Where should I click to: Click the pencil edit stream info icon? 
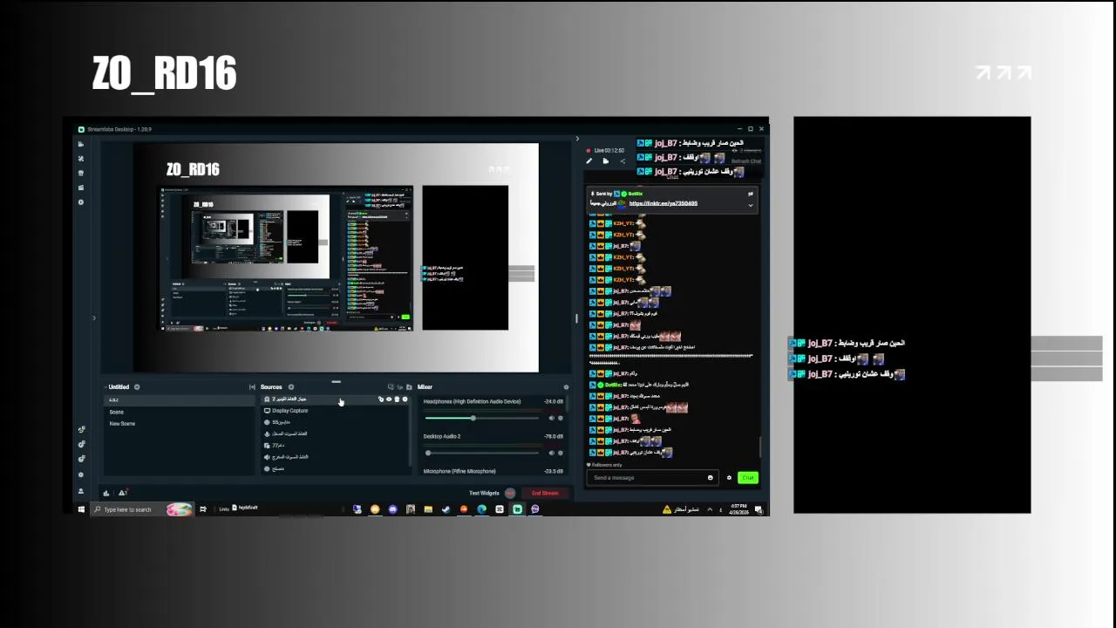click(x=589, y=161)
